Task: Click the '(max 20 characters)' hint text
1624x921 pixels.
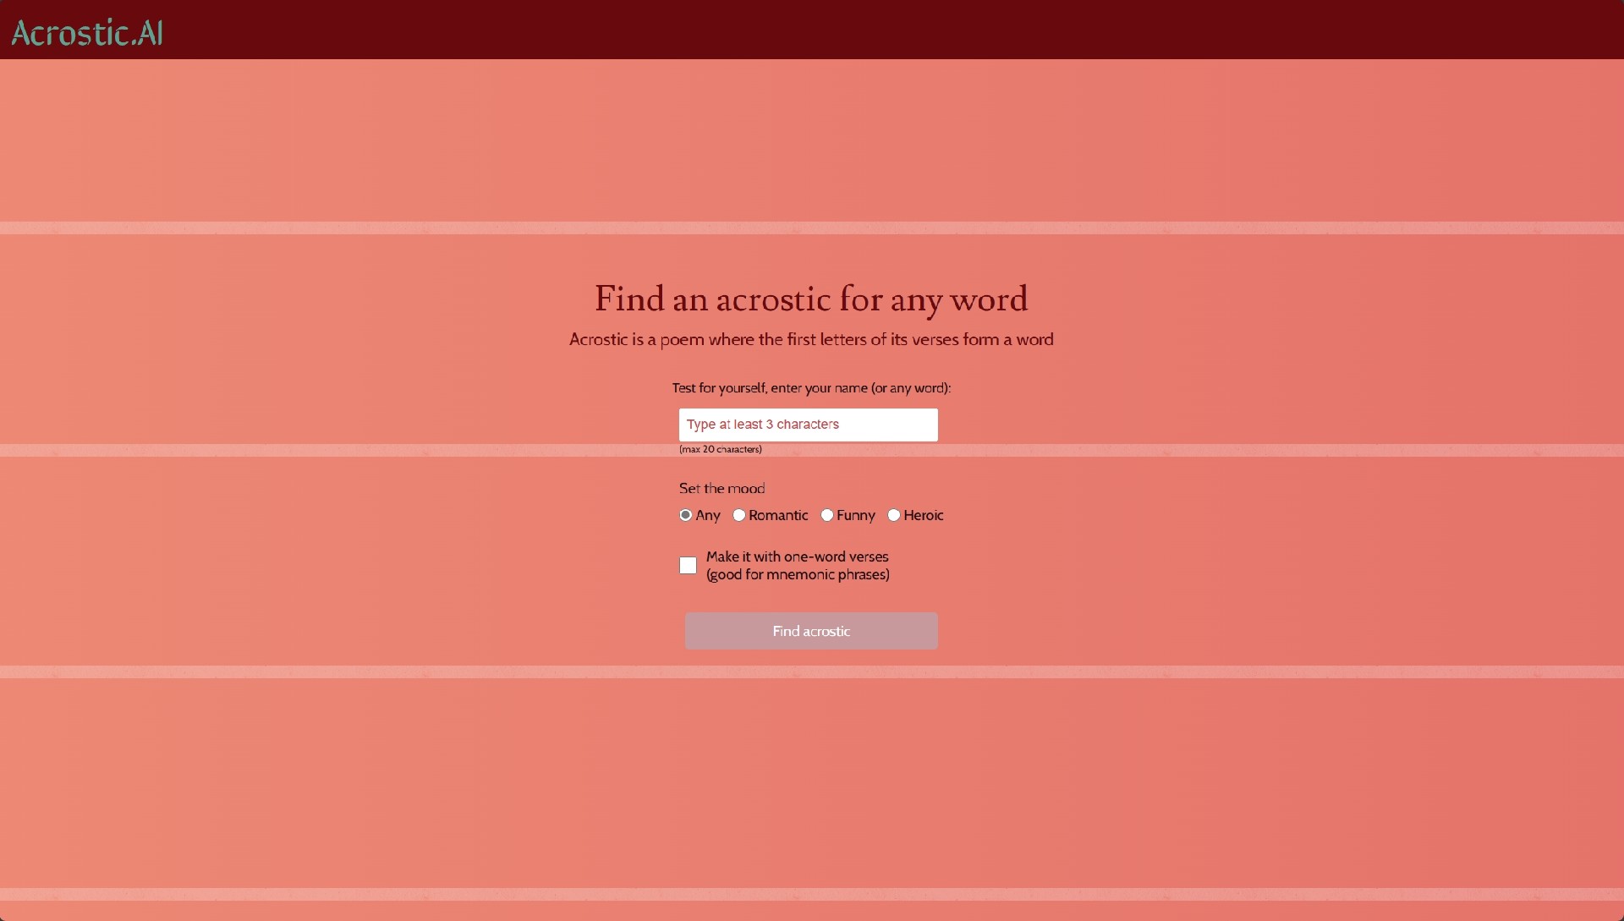Action: tap(720, 449)
